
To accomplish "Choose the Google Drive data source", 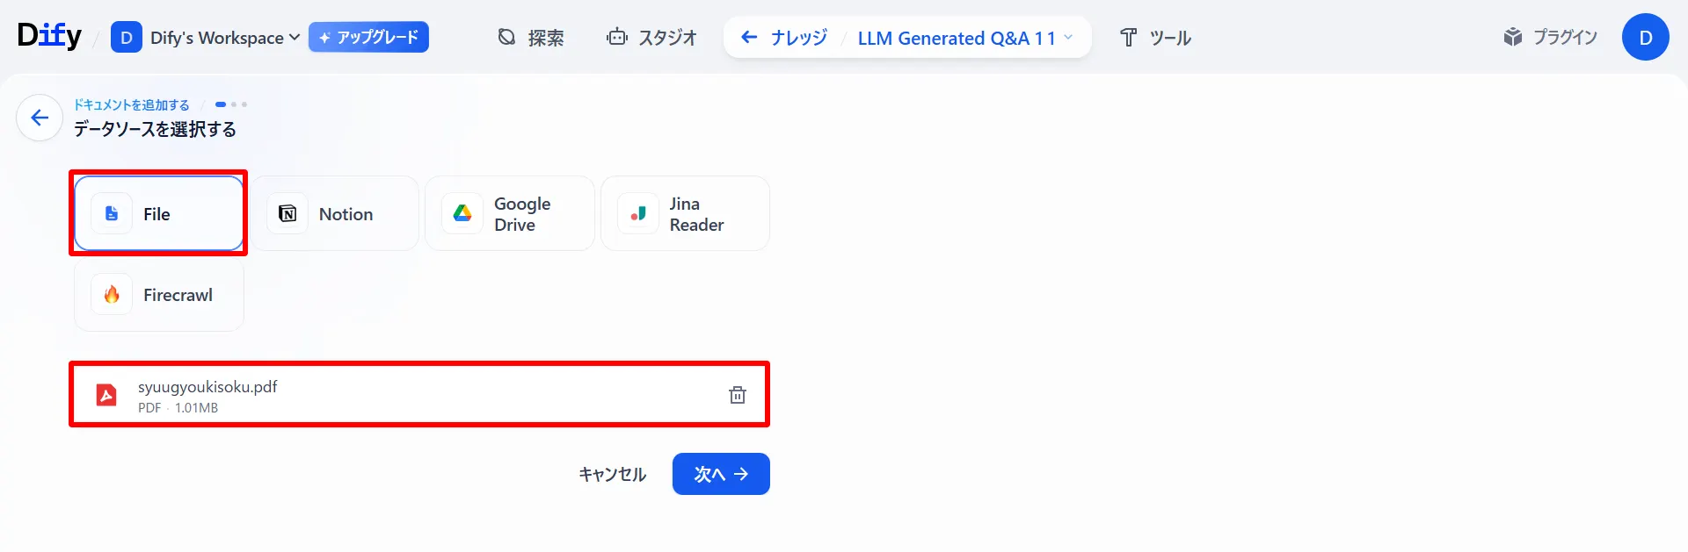I will (510, 213).
